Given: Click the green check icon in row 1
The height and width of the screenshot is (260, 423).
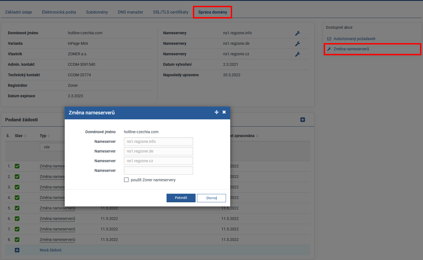Looking at the screenshot, I should (17, 166).
